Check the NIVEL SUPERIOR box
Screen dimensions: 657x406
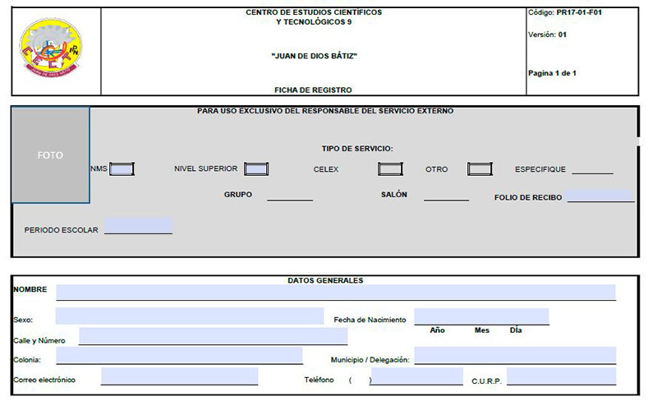coord(256,169)
